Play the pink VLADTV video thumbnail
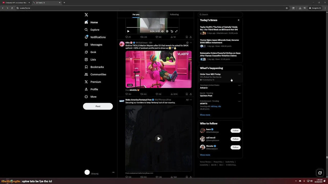The width and height of the screenshot is (328, 184). tap(158, 69)
